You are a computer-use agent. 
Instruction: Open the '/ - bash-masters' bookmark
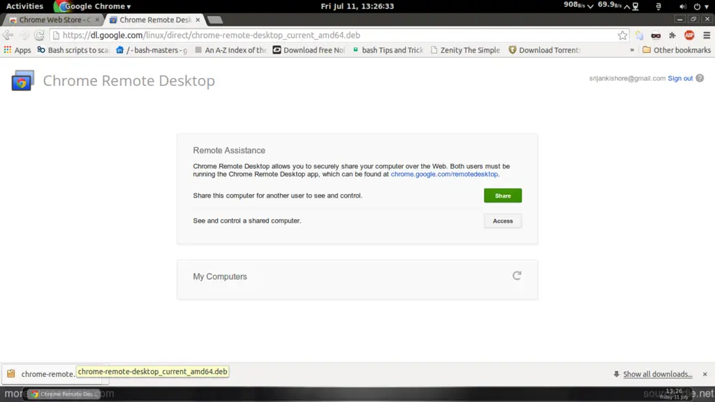152,50
